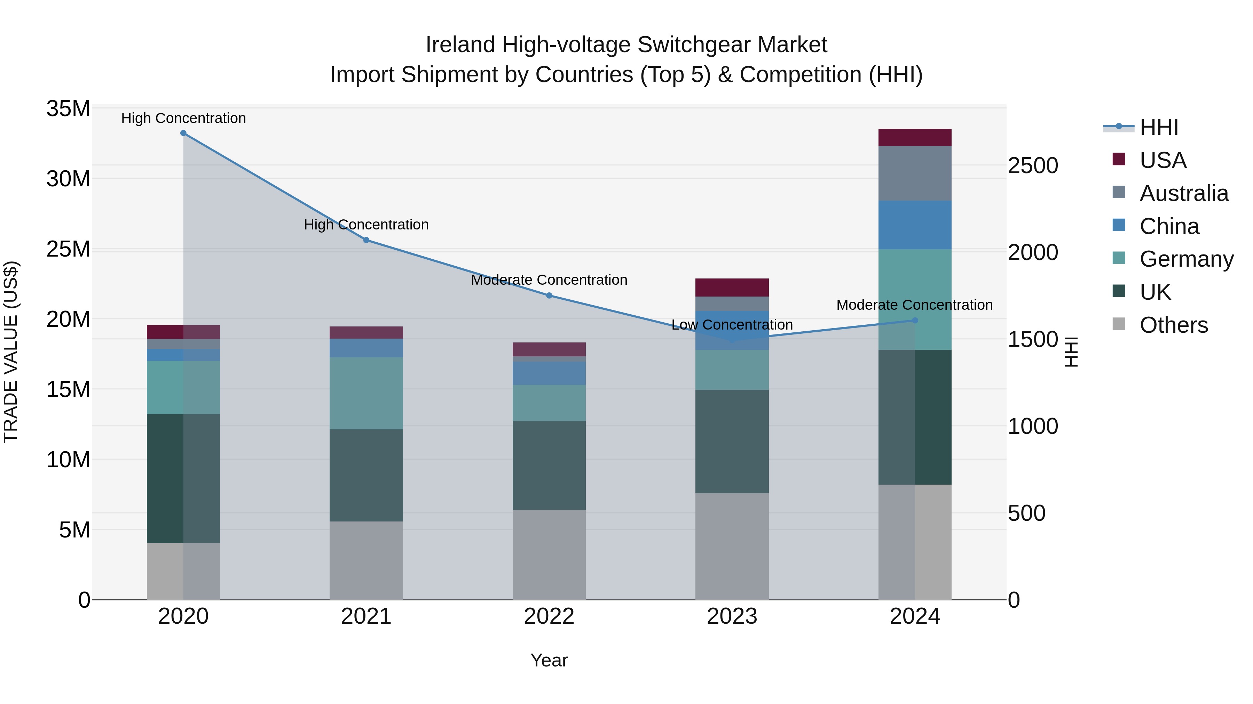Click the 2024 China bar segment
This screenshot has height=704, width=1253.
(915, 225)
